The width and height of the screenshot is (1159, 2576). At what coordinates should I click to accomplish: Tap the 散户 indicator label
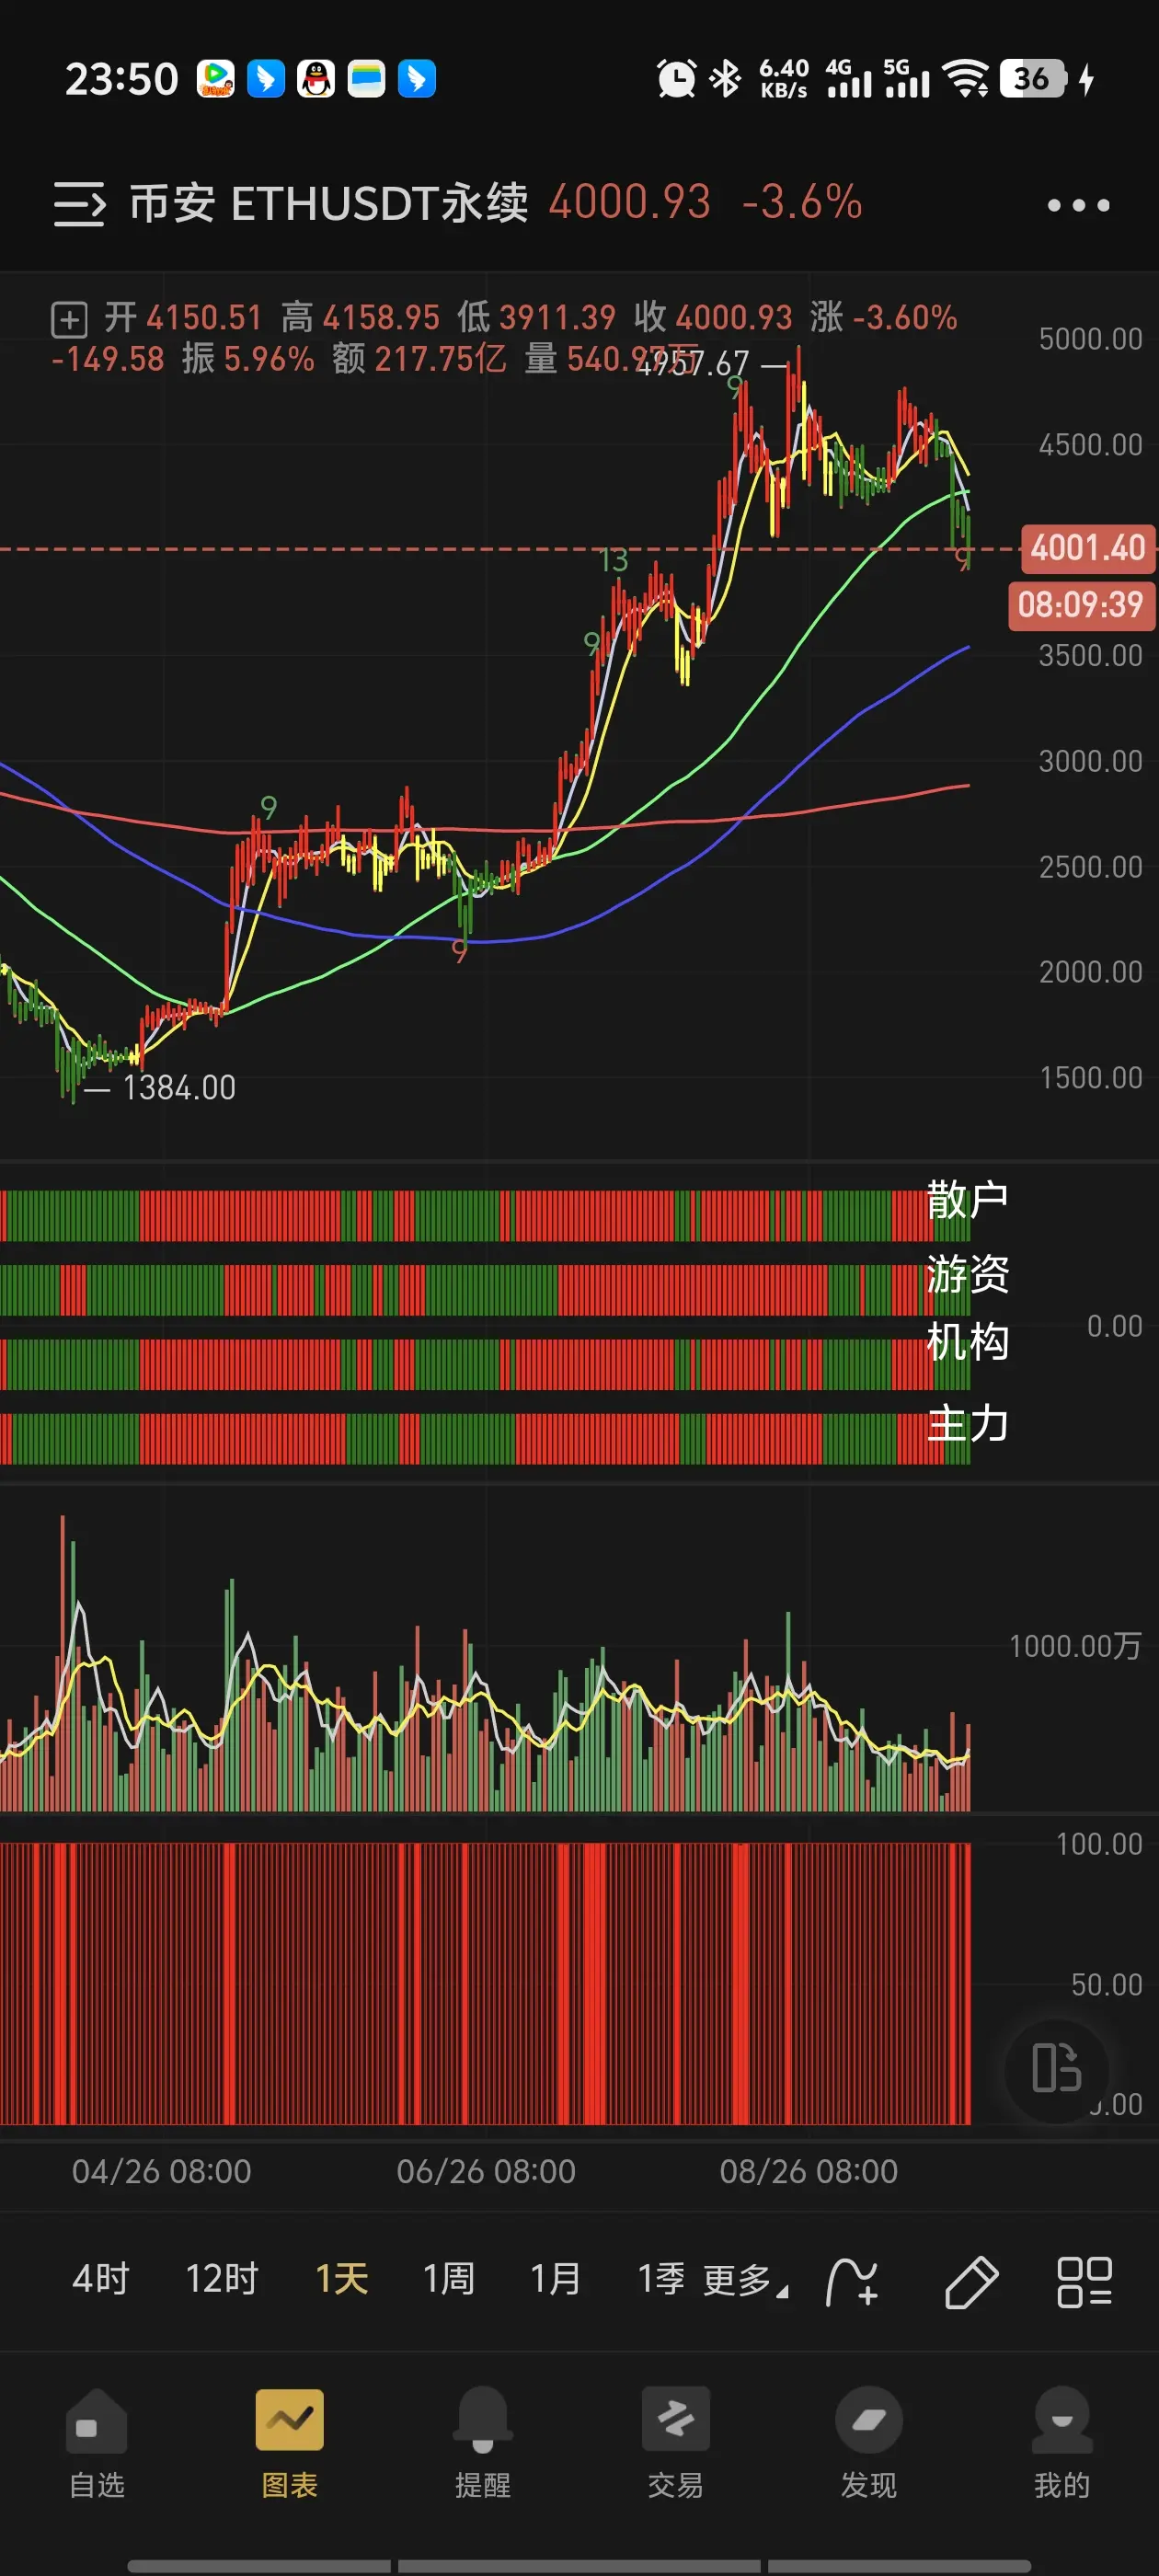point(967,1199)
